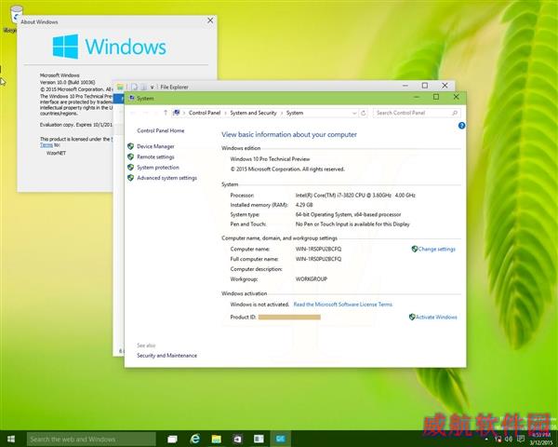This screenshot has width=558, height=447.
Task: Close the File Explorer window
Action: [445, 86]
